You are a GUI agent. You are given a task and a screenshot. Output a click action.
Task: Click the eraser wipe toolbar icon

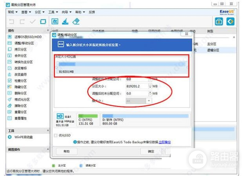tap(76, 21)
